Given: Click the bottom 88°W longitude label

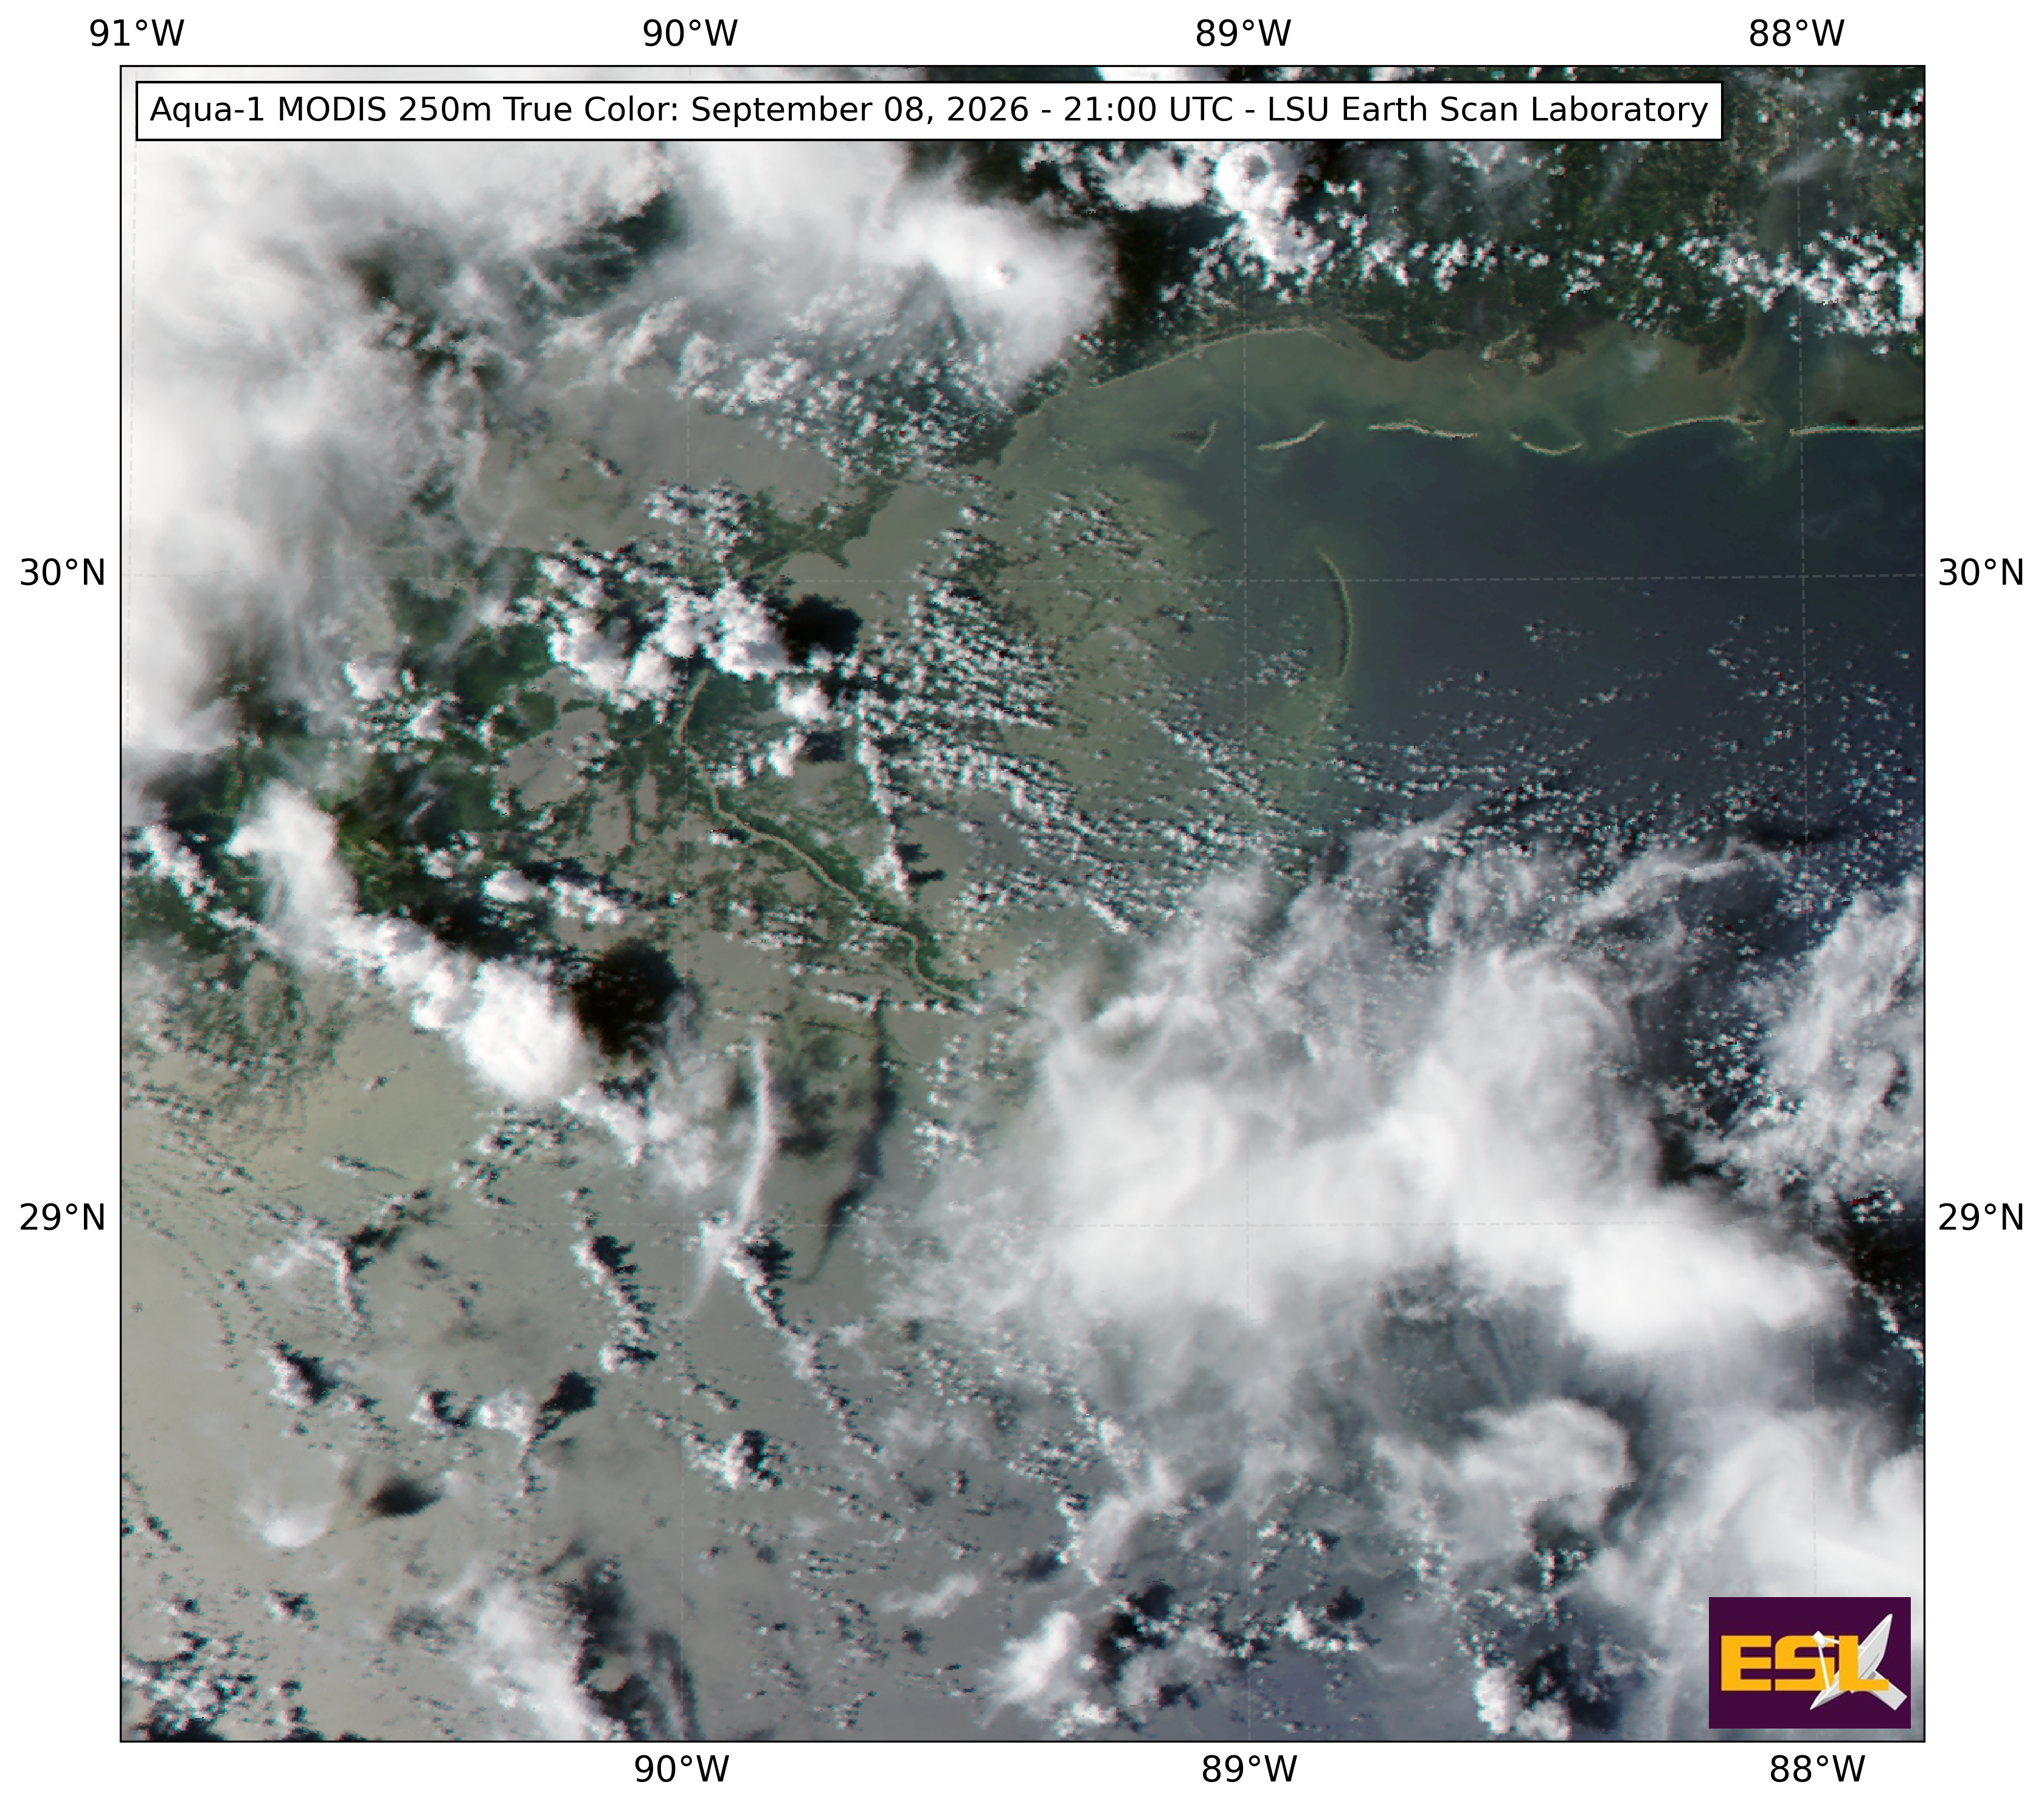Looking at the screenshot, I should 1817,1770.
